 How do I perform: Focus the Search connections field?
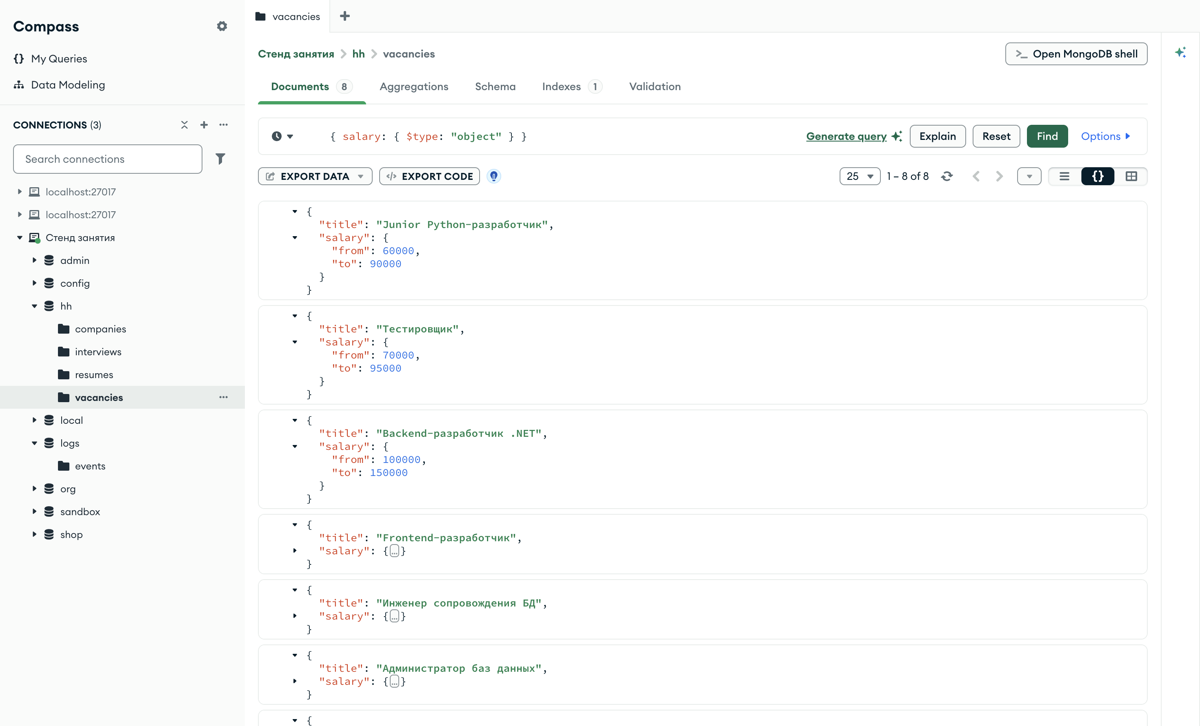click(x=108, y=159)
